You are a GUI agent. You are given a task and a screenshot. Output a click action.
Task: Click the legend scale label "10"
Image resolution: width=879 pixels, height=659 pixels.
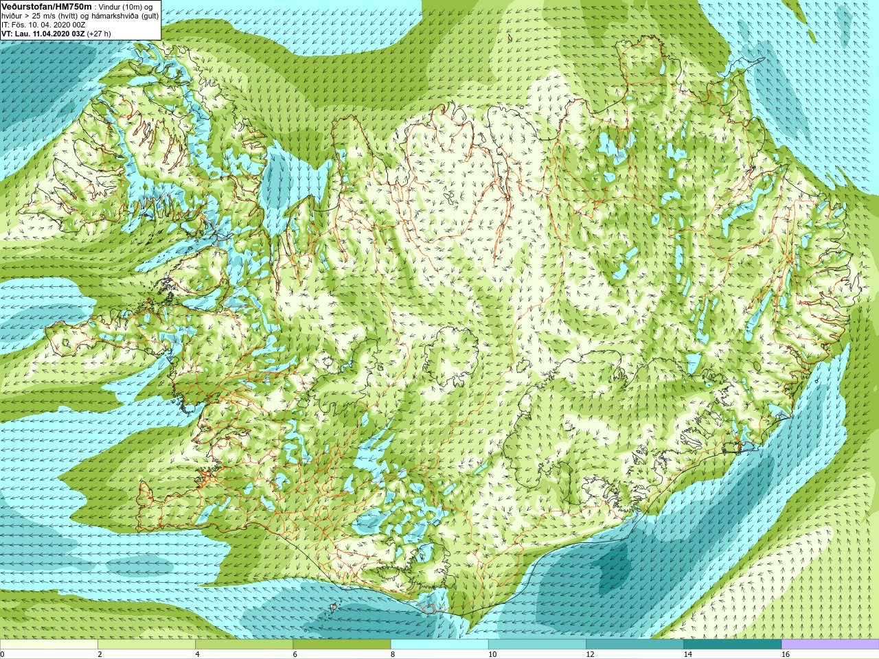click(x=492, y=655)
